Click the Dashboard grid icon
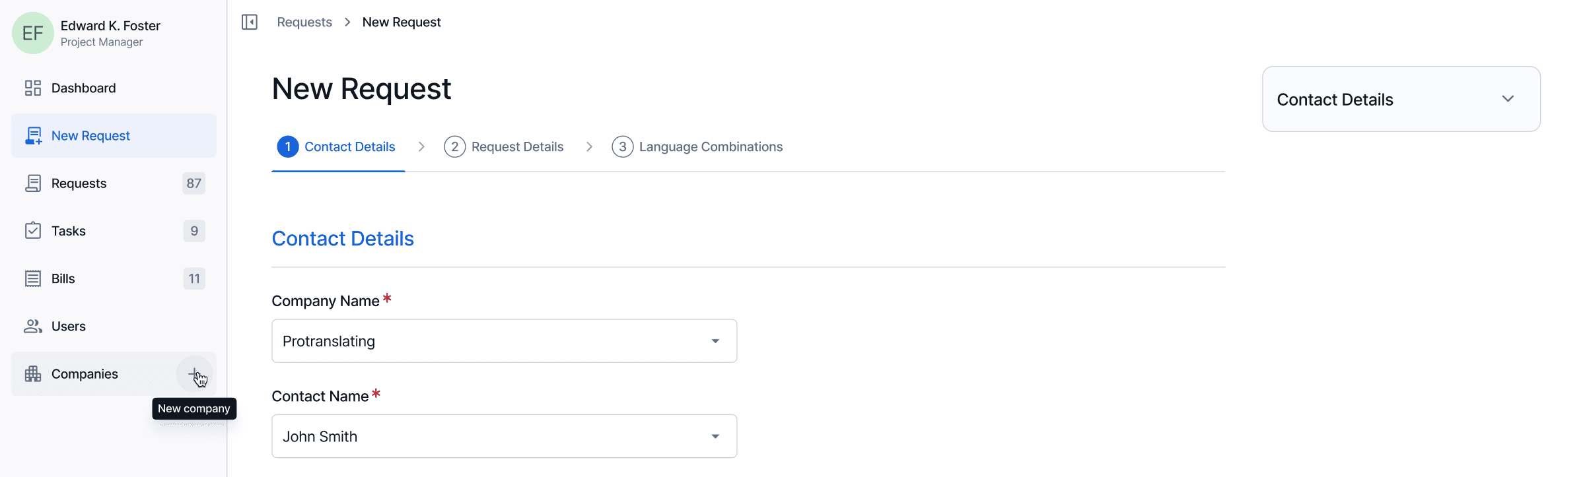The image size is (1585, 477). point(33,88)
